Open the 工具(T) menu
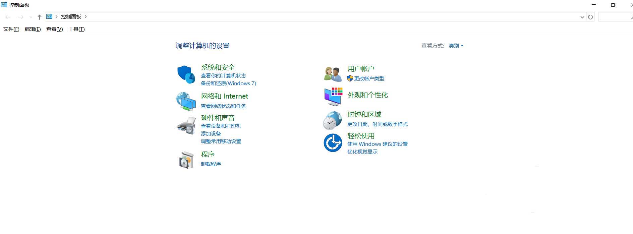Viewport: 633px width, 234px height. coord(76,29)
